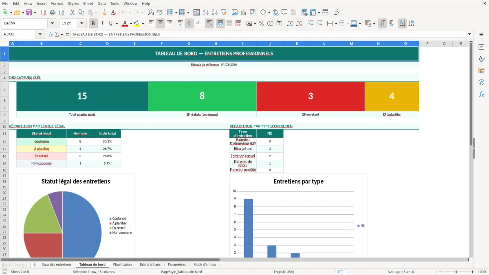489x275 pixels.
Task: Click the AutoFilter funnel icon
Action: coord(223,13)
